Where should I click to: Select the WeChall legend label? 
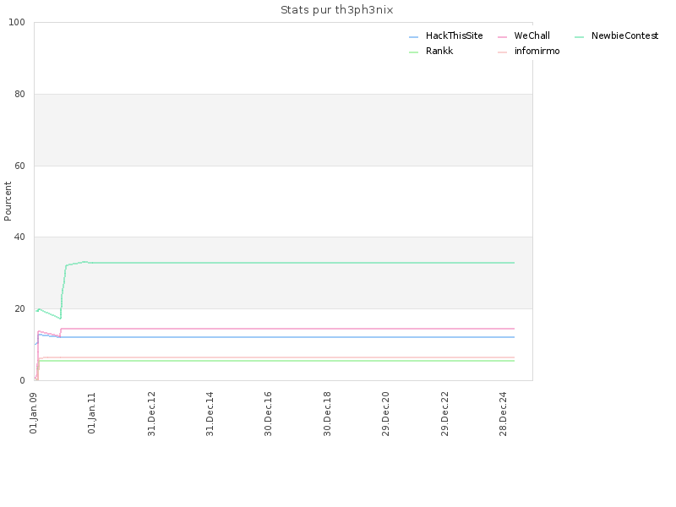tap(532, 35)
